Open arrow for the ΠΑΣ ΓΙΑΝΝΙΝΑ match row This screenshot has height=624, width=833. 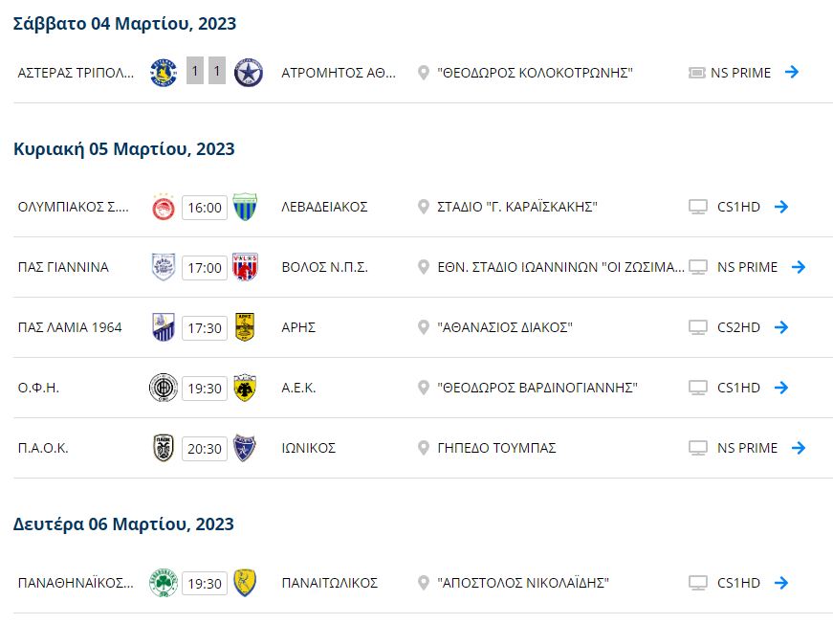[799, 267]
